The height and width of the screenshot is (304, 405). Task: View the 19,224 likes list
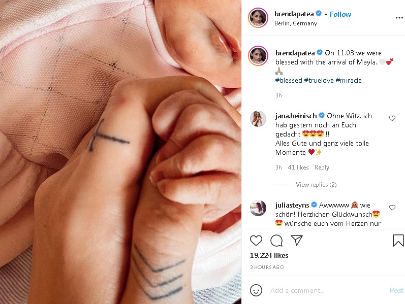(269, 255)
